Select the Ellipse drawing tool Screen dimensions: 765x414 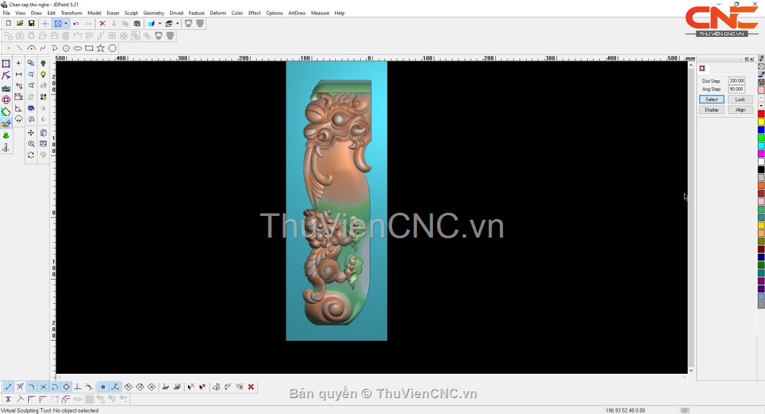pyautogui.click(x=78, y=48)
